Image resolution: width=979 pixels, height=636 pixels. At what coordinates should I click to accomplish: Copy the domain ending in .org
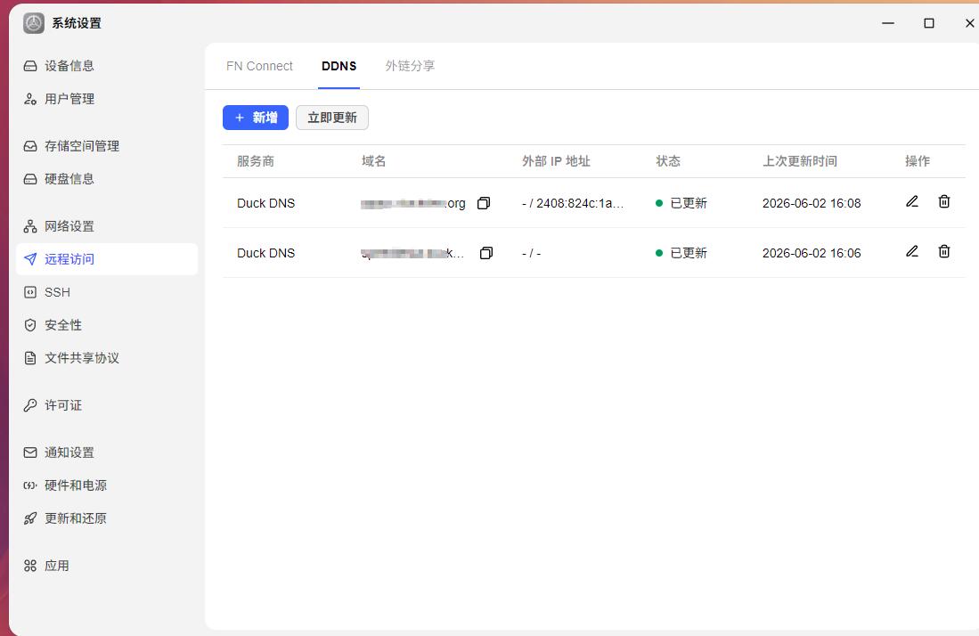(484, 203)
